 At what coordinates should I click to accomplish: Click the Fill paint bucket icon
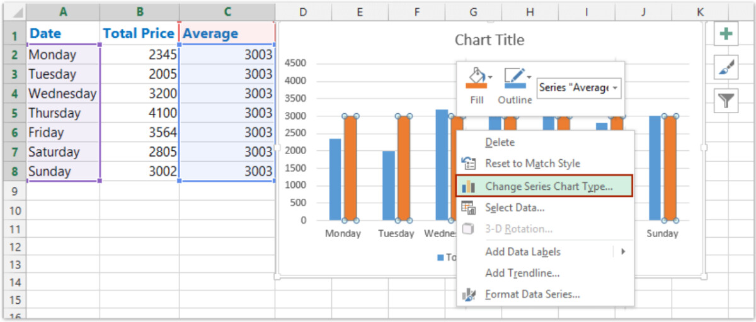[476, 78]
